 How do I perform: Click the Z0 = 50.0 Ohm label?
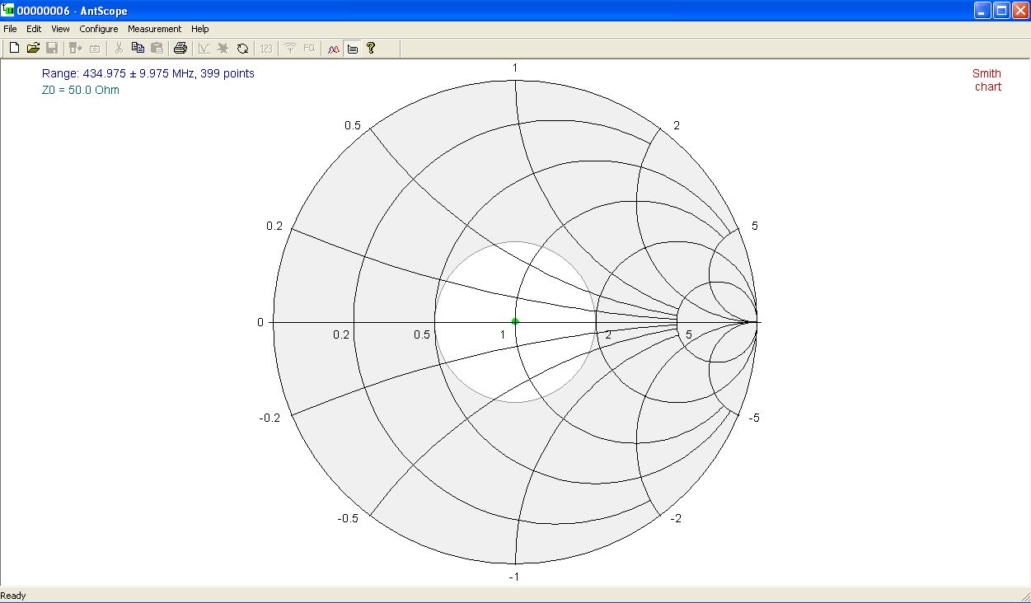pos(81,90)
